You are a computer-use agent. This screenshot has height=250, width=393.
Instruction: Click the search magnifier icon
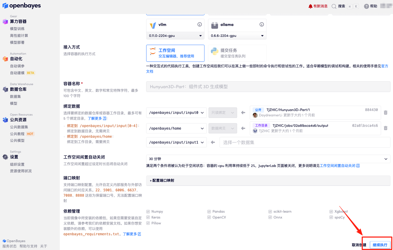click(334, 6)
